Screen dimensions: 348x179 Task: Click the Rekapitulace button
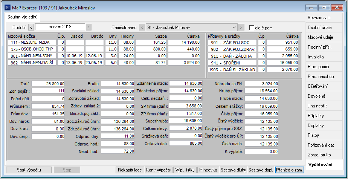pos(130,170)
